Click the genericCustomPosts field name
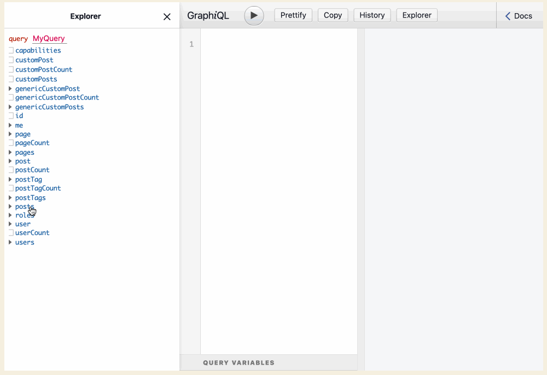This screenshot has height=375, width=547. pos(50,107)
